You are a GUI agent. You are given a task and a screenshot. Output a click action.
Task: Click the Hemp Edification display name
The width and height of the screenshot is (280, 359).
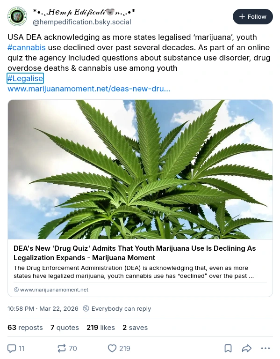(84, 11)
